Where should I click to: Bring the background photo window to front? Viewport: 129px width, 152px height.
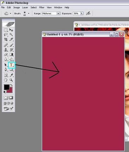coord(101,25)
